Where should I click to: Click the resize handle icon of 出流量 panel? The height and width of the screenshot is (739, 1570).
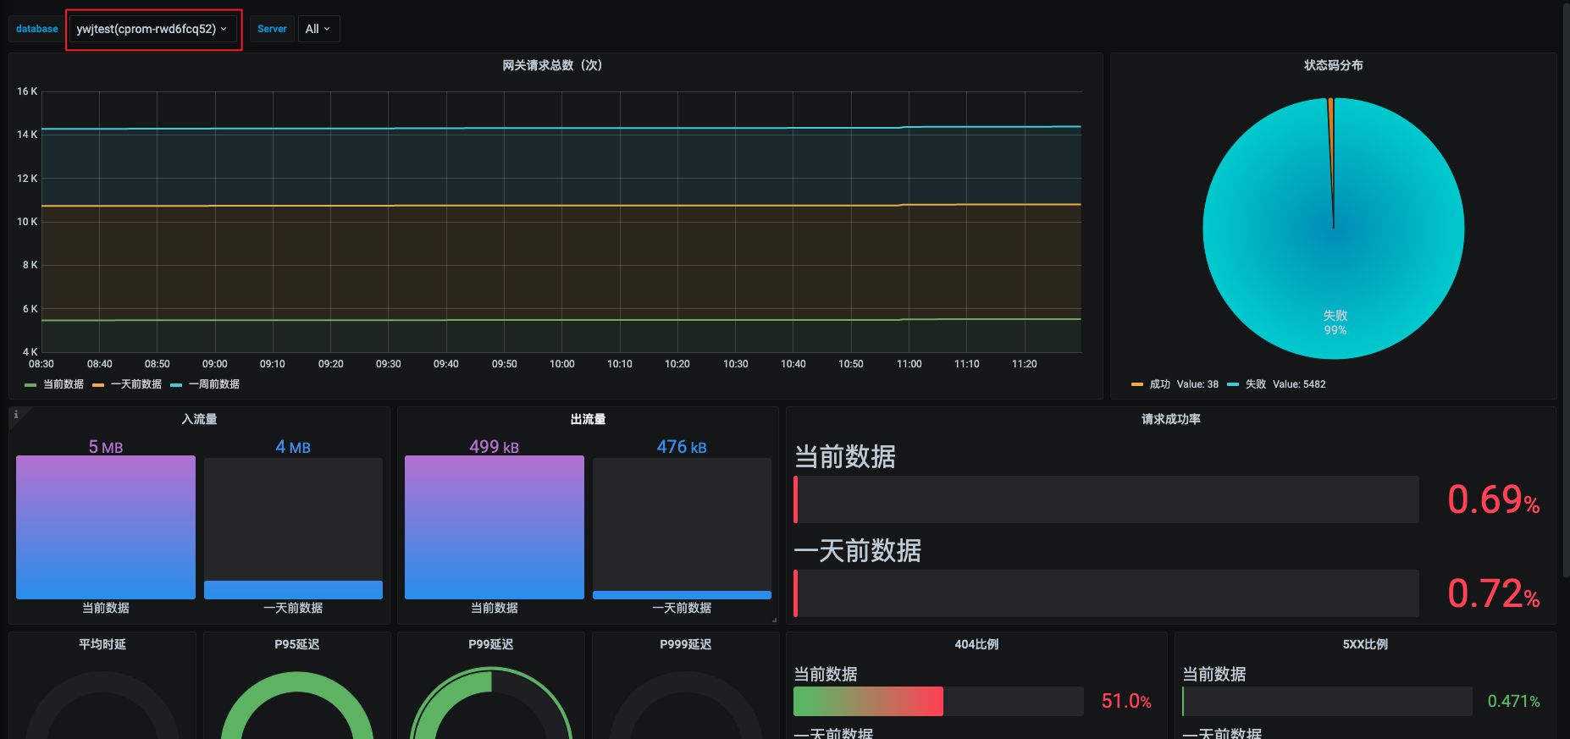(x=774, y=620)
